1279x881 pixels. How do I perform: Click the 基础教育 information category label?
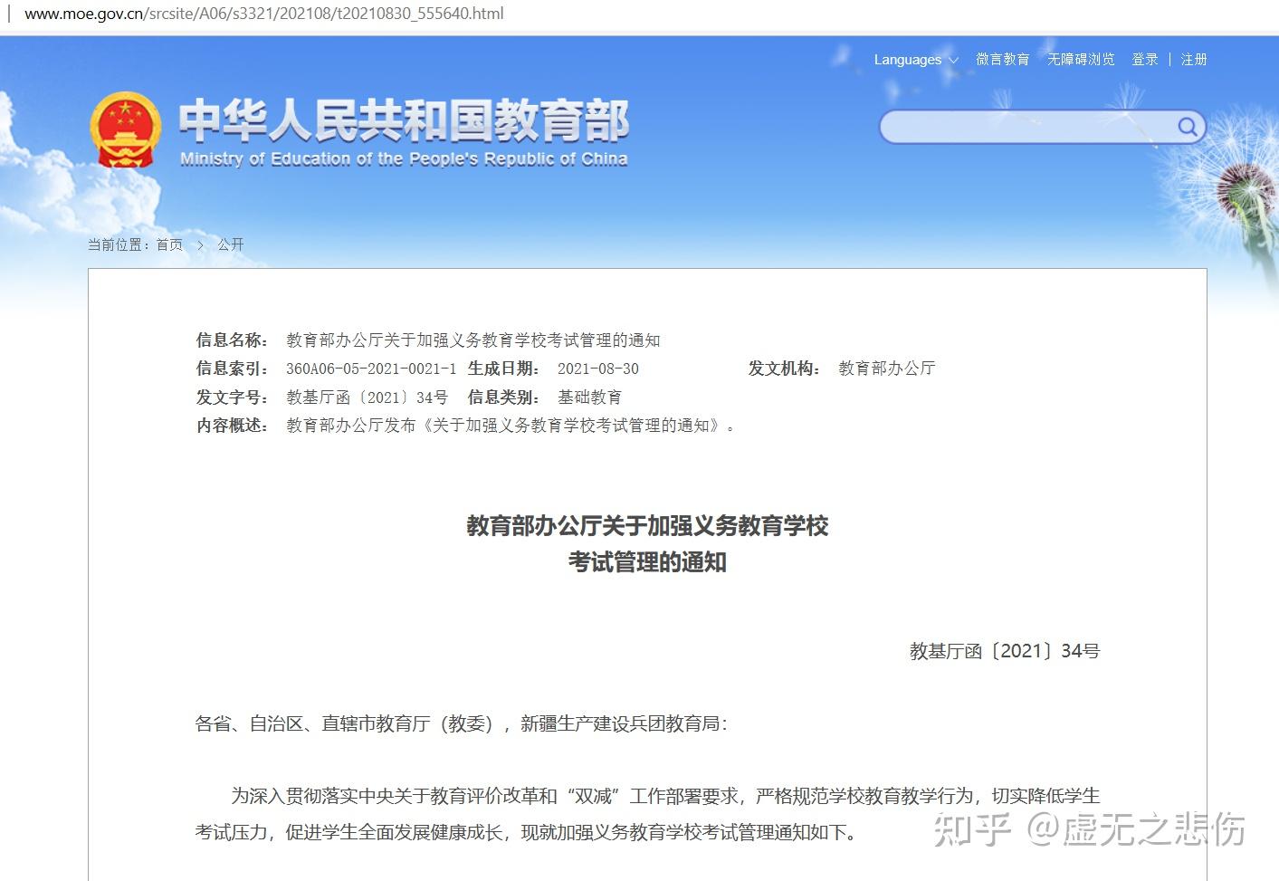coord(590,397)
